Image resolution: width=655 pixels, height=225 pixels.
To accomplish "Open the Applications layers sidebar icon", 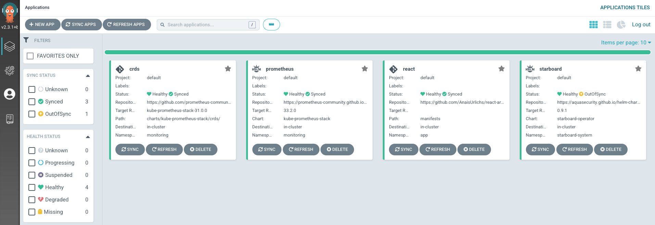I will pos(10,46).
